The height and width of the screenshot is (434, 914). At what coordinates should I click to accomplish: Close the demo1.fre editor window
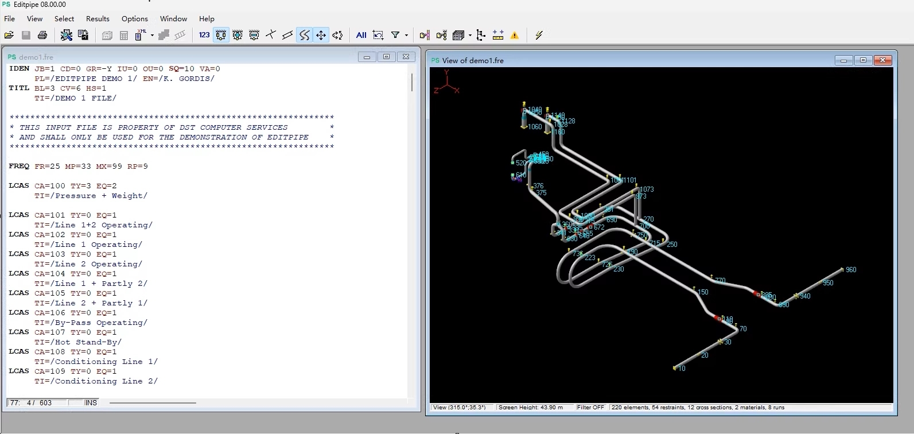pyautogui.click(x=406, y=56)
